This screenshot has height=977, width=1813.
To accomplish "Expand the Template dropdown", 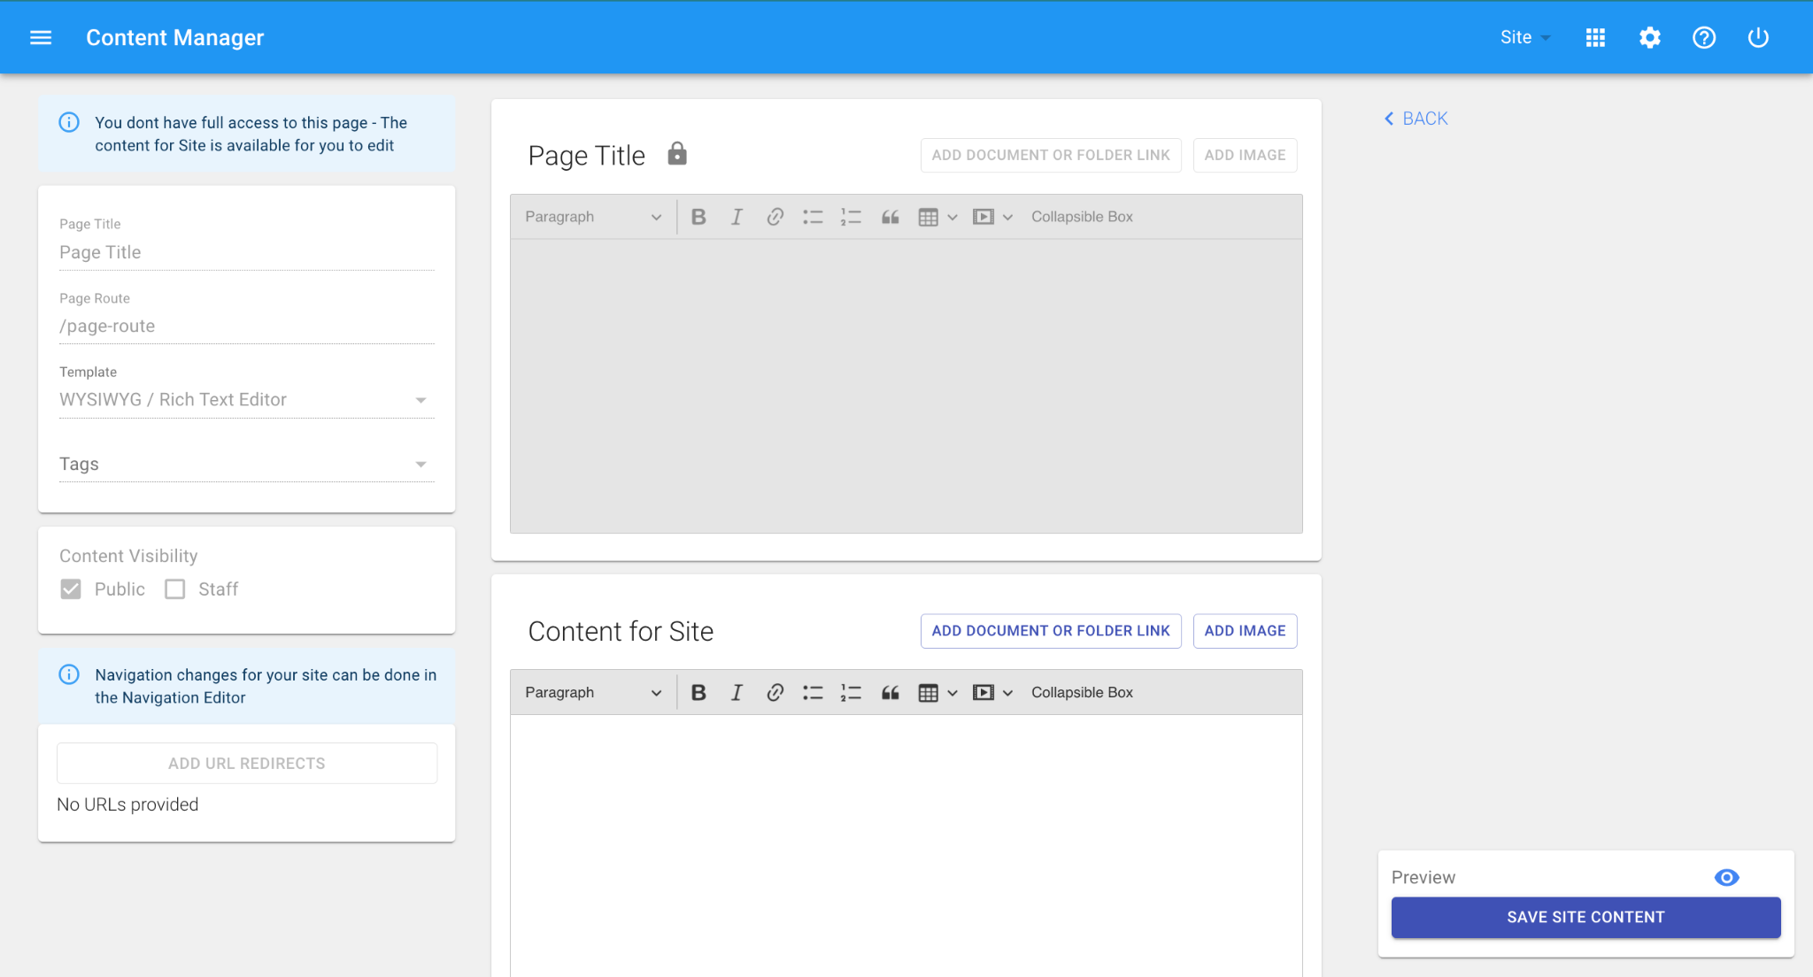I will pyautogui.click(x=246, y=400).
